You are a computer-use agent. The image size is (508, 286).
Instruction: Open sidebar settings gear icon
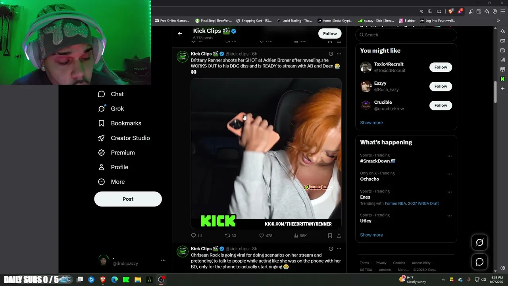[502, 268]
